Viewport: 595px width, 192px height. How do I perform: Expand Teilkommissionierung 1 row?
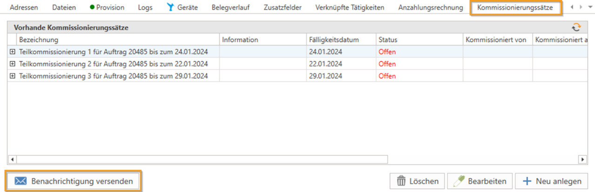pyautogui.click(x=13, y=52)
